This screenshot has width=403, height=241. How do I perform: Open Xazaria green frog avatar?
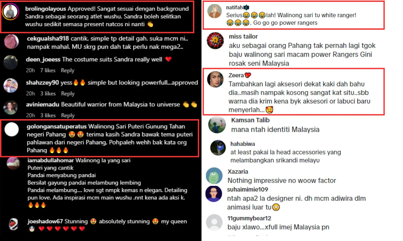point(214,176)
